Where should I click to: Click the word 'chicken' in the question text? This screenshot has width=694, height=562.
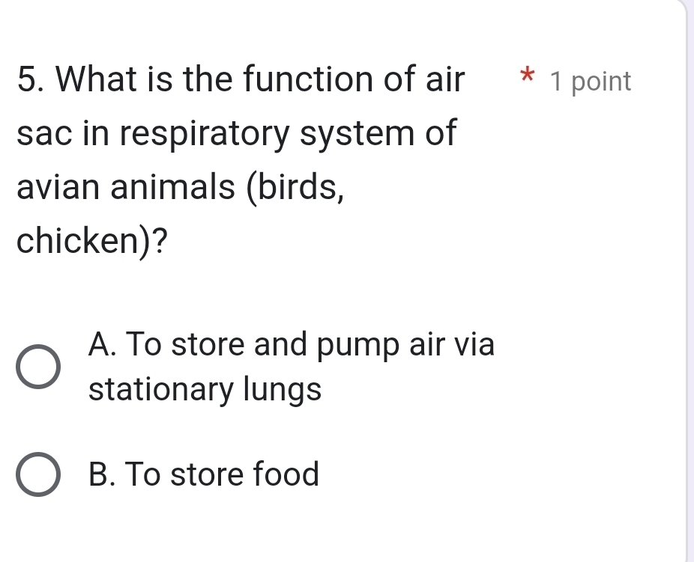pos(75,239)
